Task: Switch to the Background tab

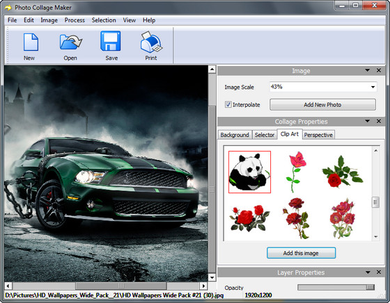Action: [x=235, y=135]
